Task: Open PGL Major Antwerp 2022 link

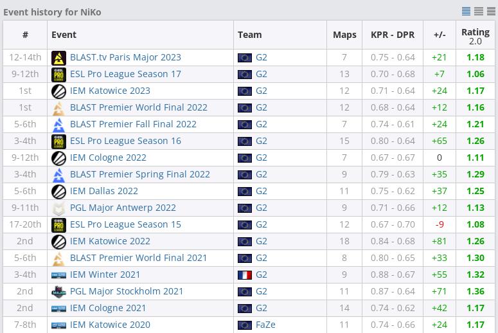Action: click(x=123, y=208)
